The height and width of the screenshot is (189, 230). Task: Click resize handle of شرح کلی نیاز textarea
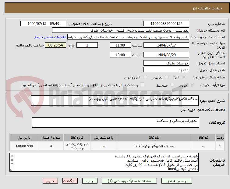click(33, 104)
